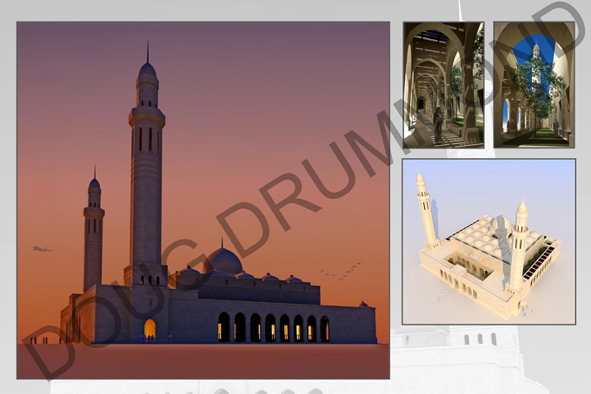Open the courtyard tree and minaret thumbnail

coord(535,85)
